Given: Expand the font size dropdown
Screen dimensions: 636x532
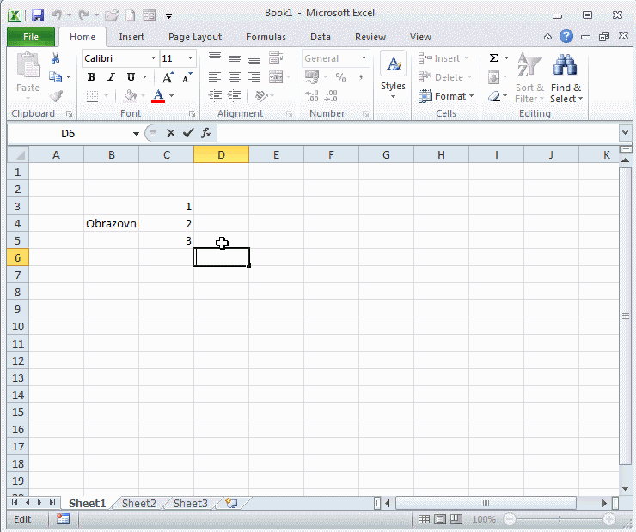Looking at the screenshot, I should (190, 58).
